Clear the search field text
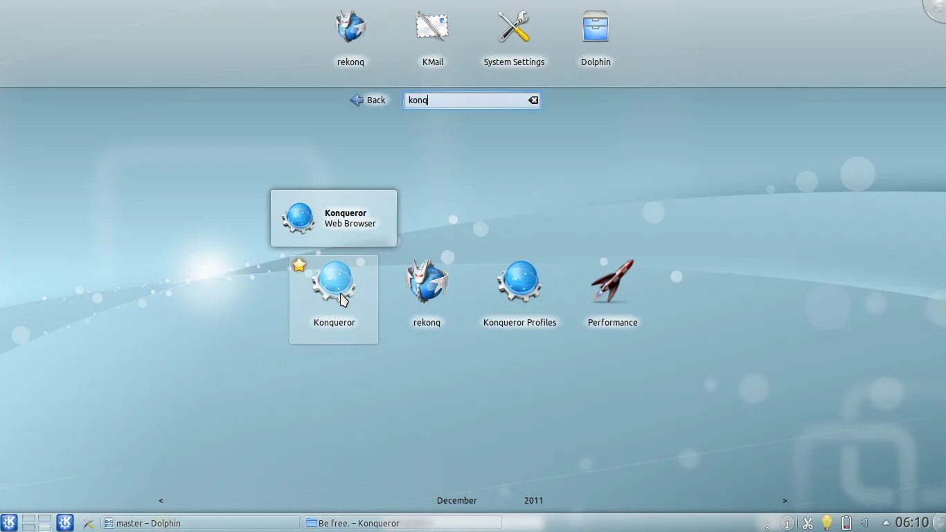The image size is (946, 532). (533, 100)
